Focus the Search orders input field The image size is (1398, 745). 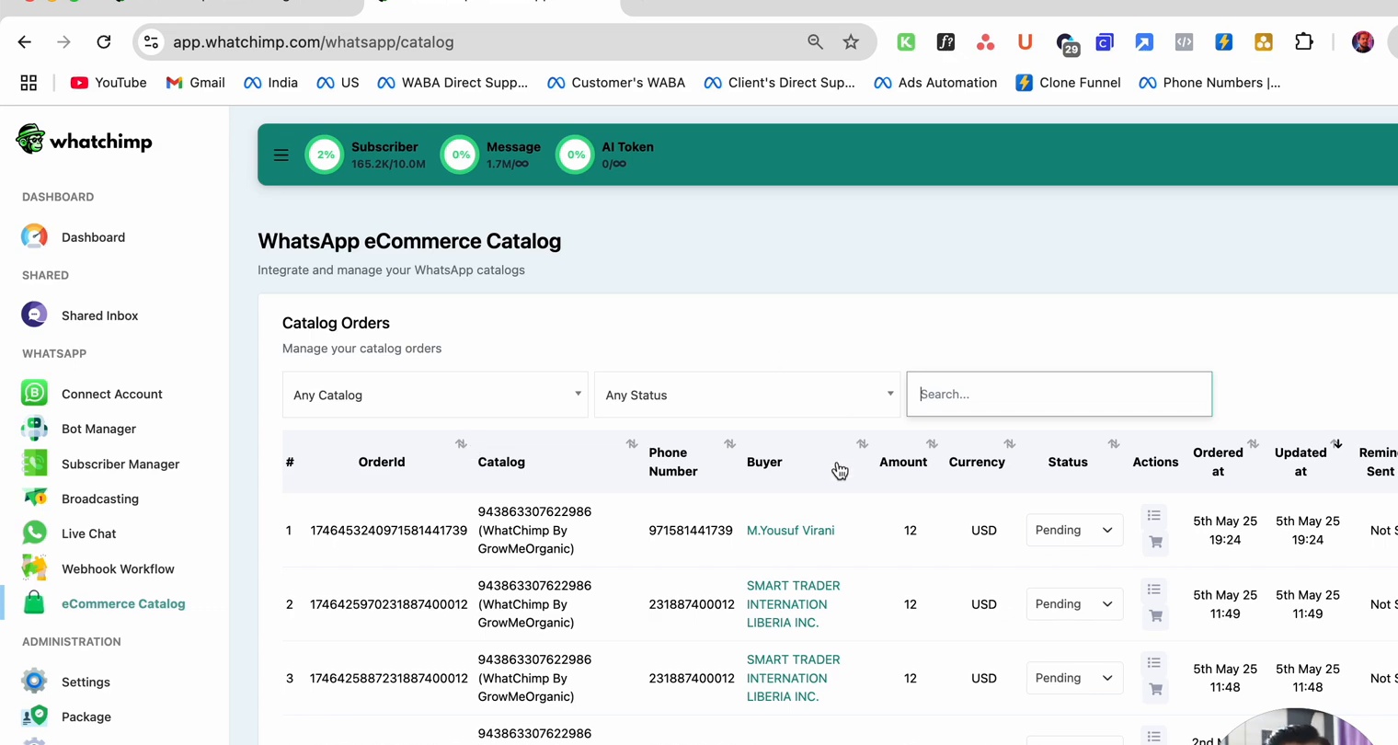click(x=1060, y=394)
